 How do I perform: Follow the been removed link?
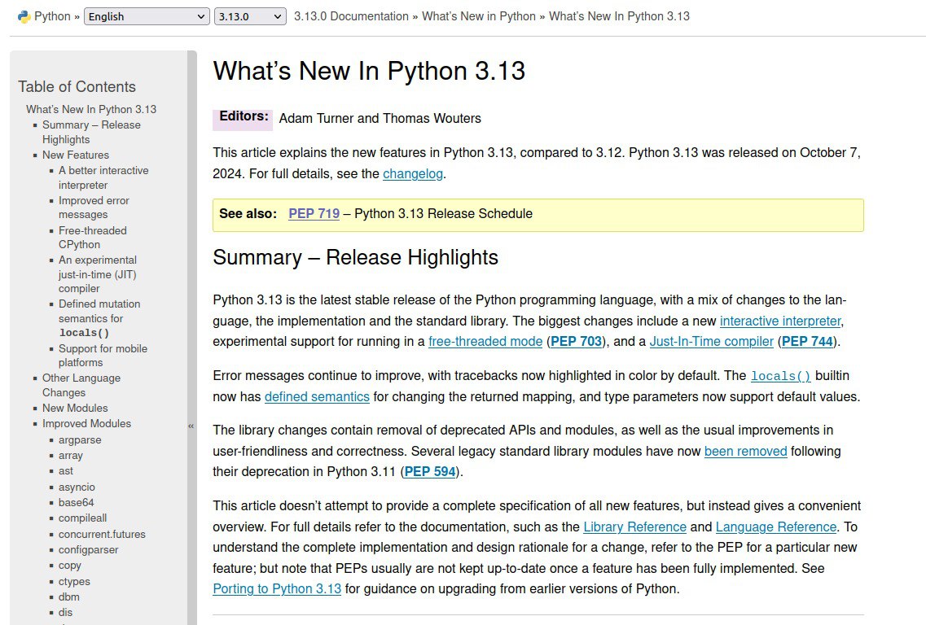745,452
